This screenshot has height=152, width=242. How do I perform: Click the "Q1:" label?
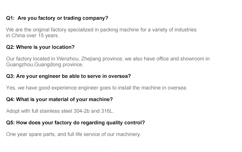11,18
